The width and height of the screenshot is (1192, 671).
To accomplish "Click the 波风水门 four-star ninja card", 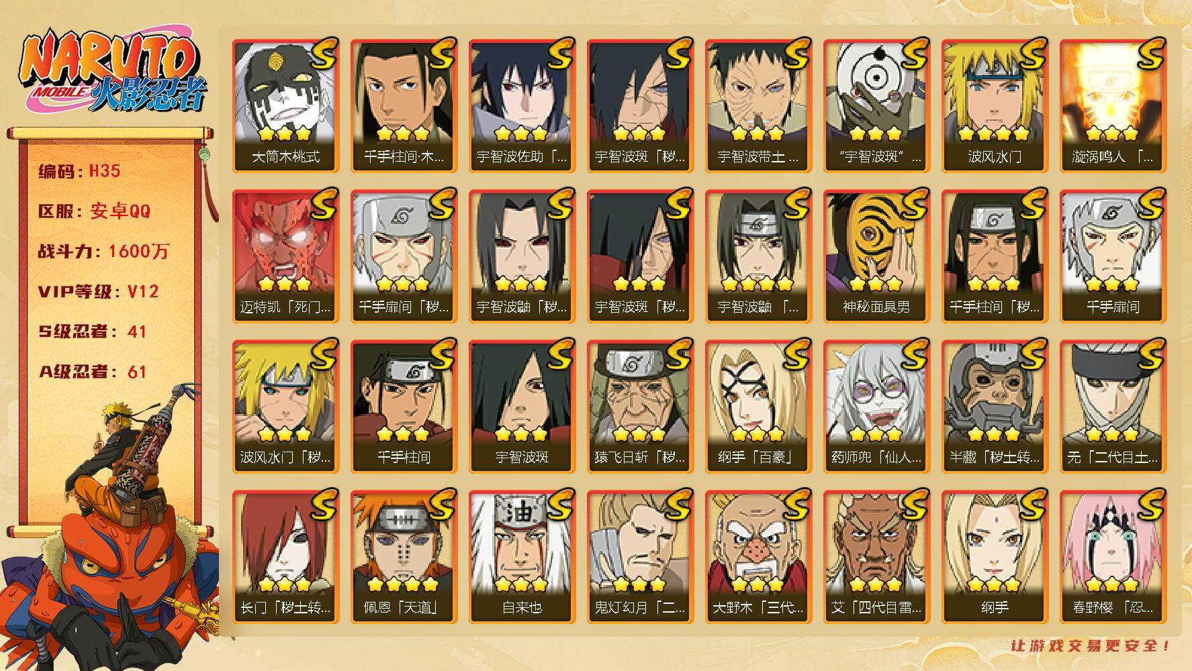I will 995,106.
